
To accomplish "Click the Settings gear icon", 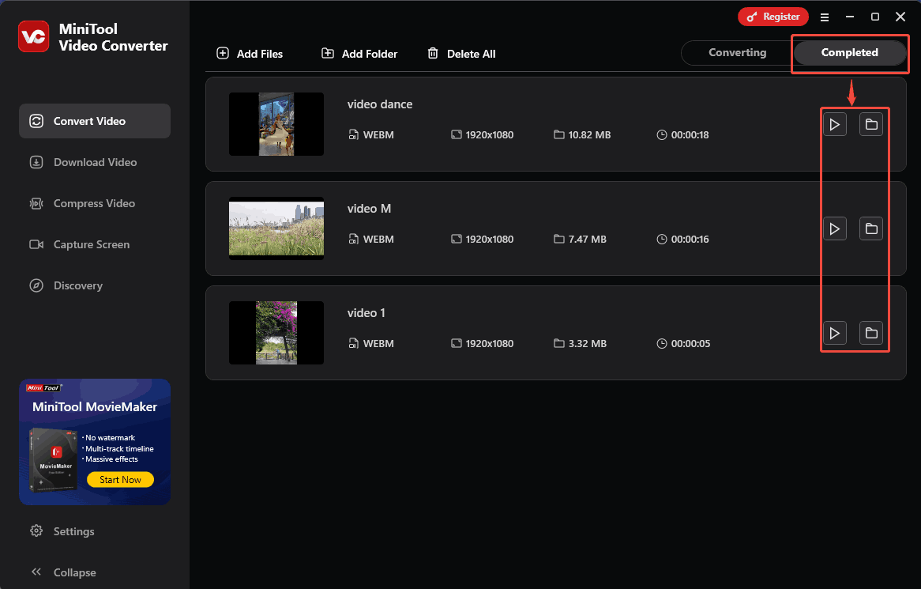I will [x=36, y=530].
